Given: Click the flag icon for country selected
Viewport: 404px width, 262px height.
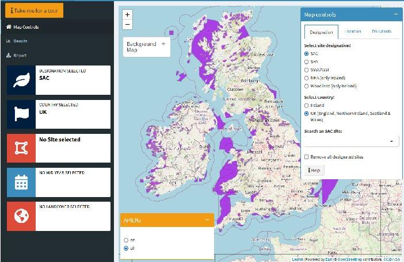Looking at the screenshot, I should (x=21, y=114).
